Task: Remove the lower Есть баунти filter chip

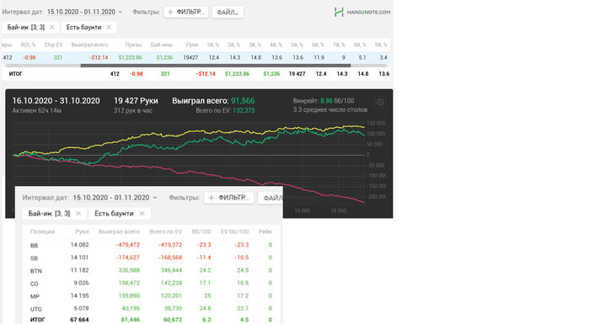Action: click(x=142, y=214)
